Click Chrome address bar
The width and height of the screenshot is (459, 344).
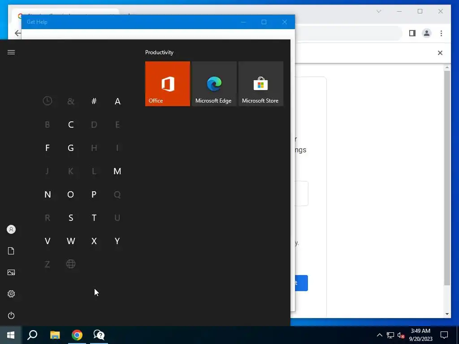(x=348, y=33)
